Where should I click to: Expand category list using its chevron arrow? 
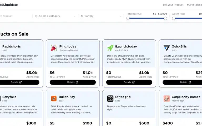[74, 16]
